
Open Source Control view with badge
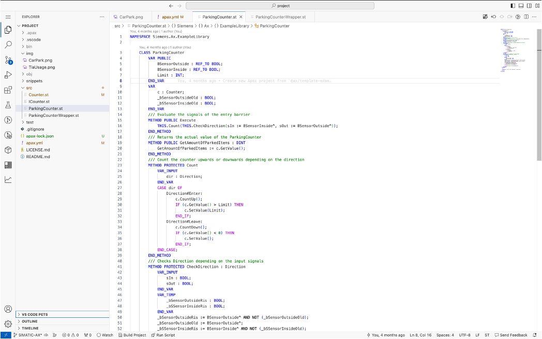coord(8,60)
